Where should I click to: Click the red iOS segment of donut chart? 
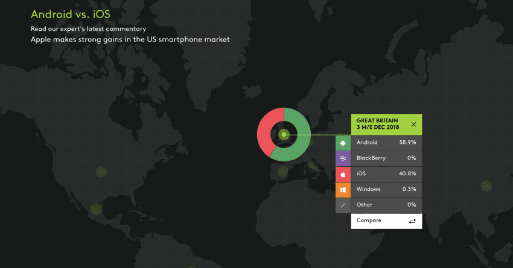pyautogui.click(x=264, y=131)
